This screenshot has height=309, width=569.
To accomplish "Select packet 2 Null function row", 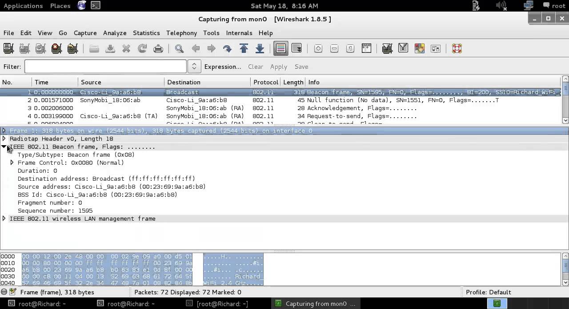I will click(x=281, y=100).
